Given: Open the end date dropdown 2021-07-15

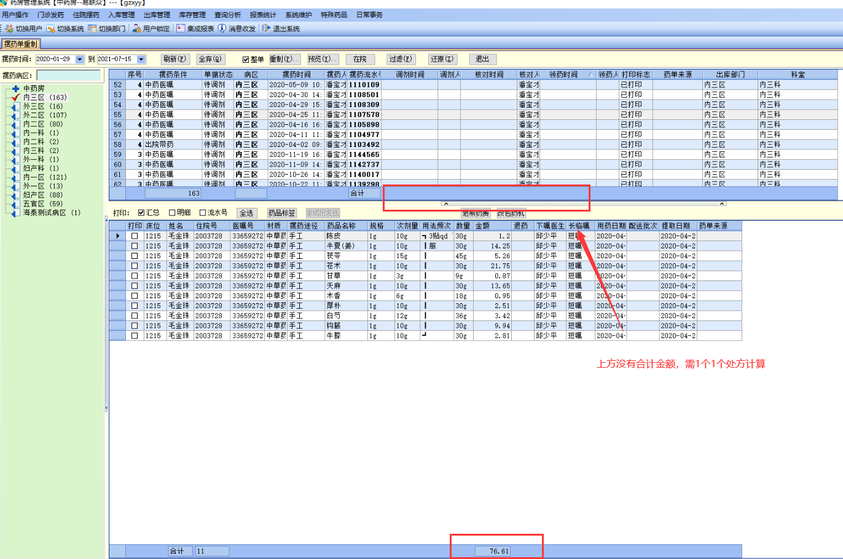Looking at the screenshot, I should pos(141,59).
